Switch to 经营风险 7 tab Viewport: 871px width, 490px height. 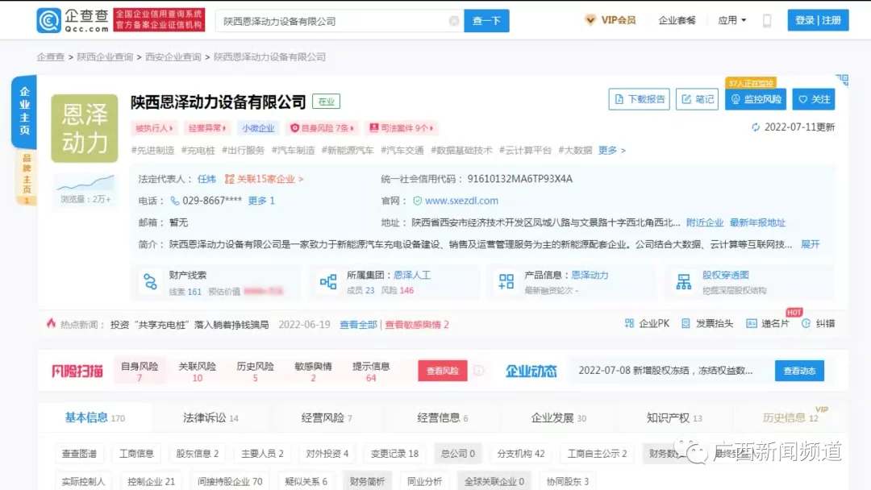click(x=327, y=417)
